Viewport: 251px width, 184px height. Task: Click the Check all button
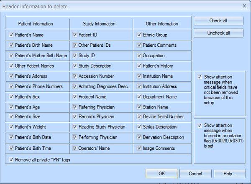click(x=218, y=21)
